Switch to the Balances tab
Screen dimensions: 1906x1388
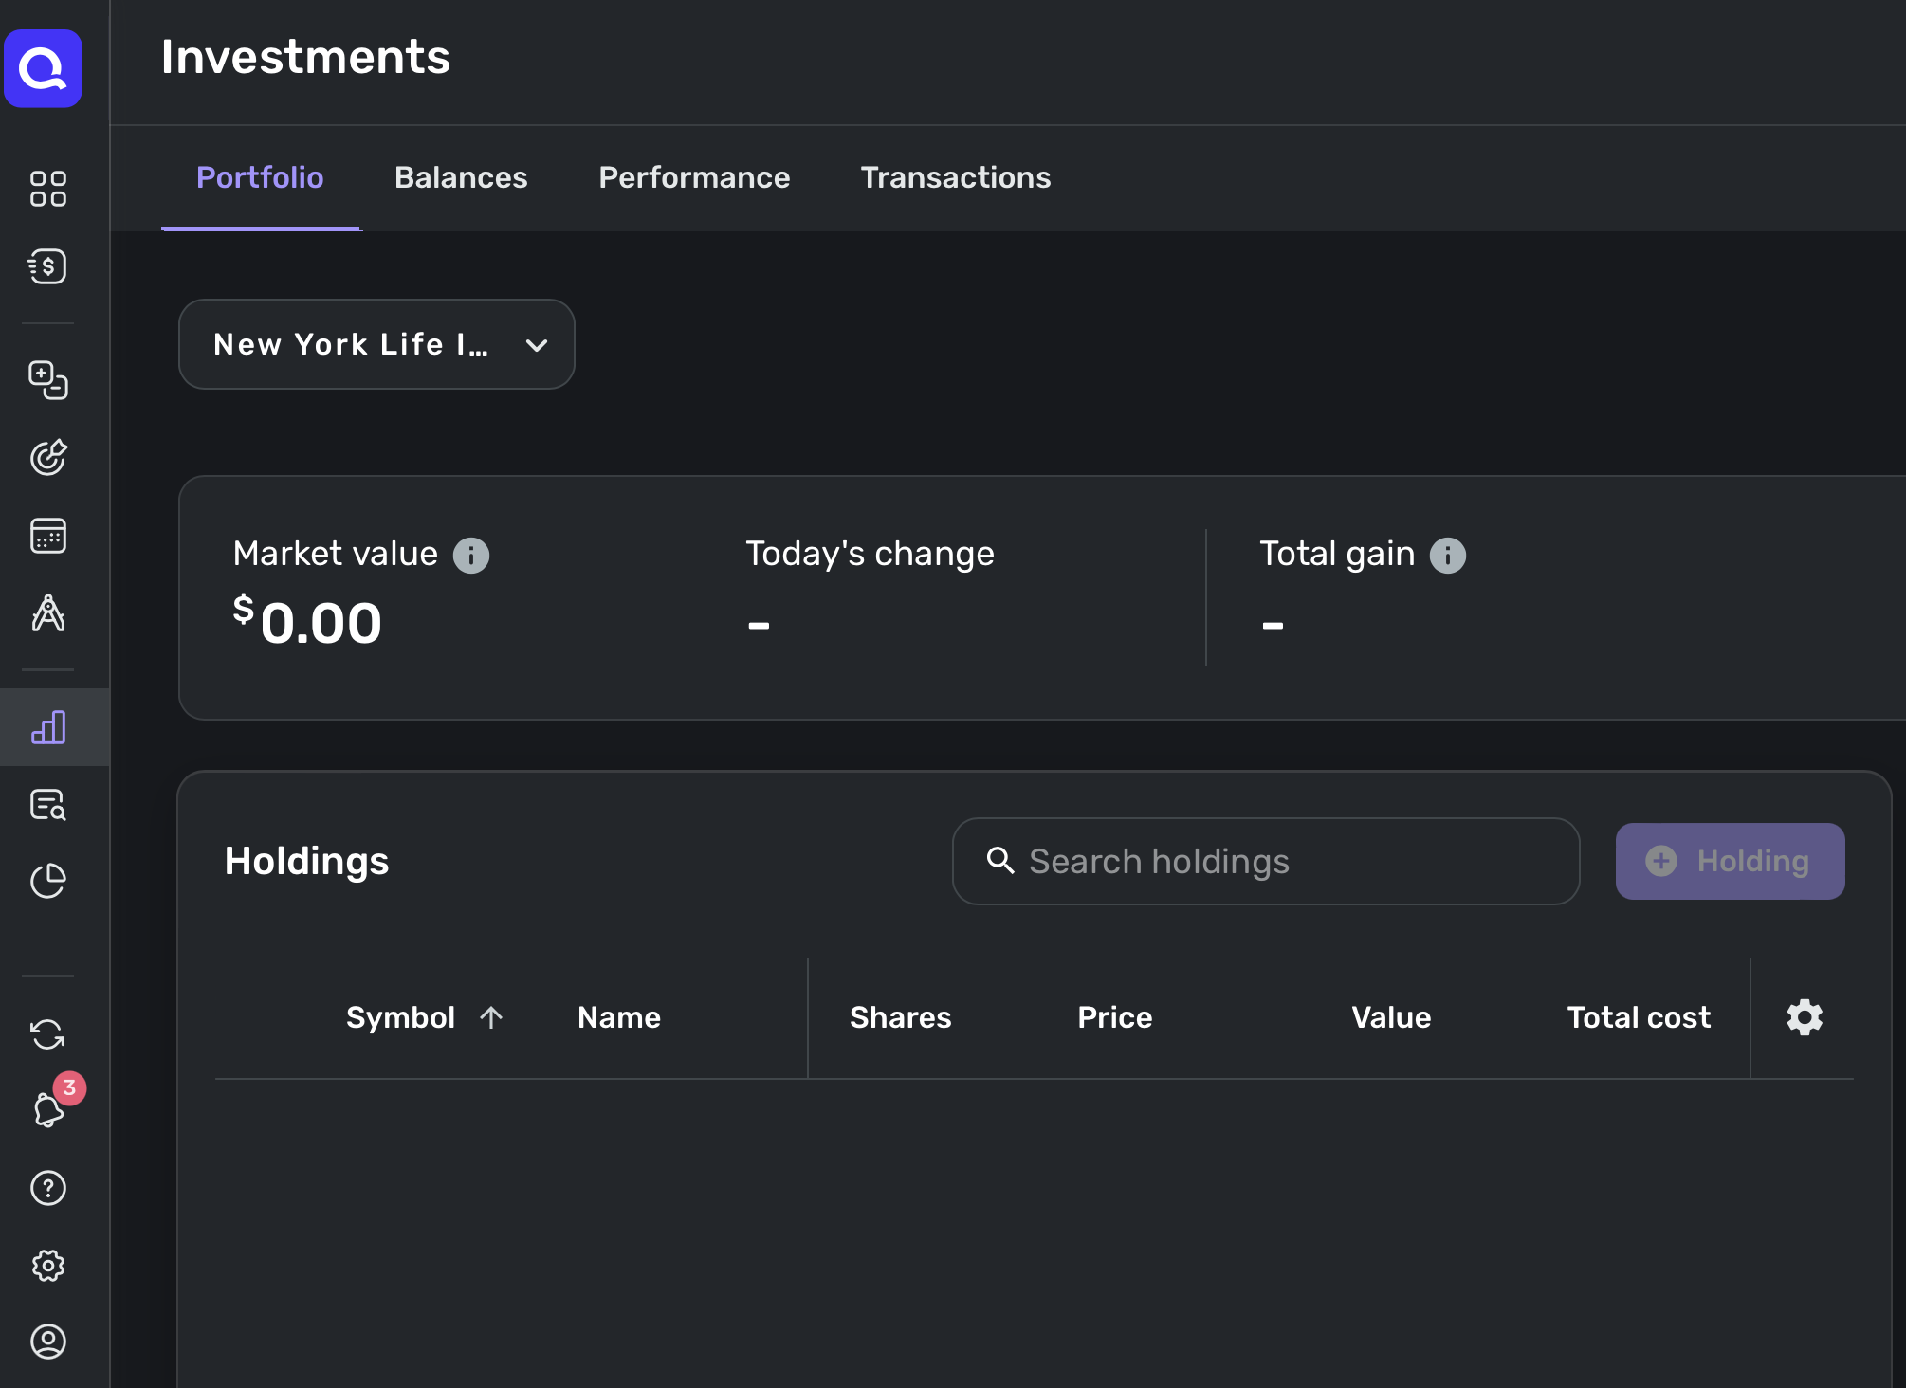pyautogui.click(x=461, y=177)
